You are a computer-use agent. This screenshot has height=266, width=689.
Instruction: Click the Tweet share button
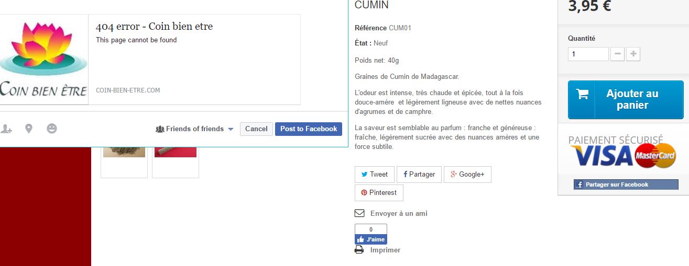pos(374,175)
